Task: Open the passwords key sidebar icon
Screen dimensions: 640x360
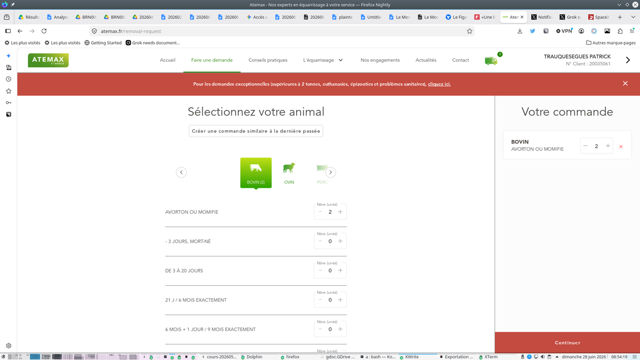Action: coord(9,102)
